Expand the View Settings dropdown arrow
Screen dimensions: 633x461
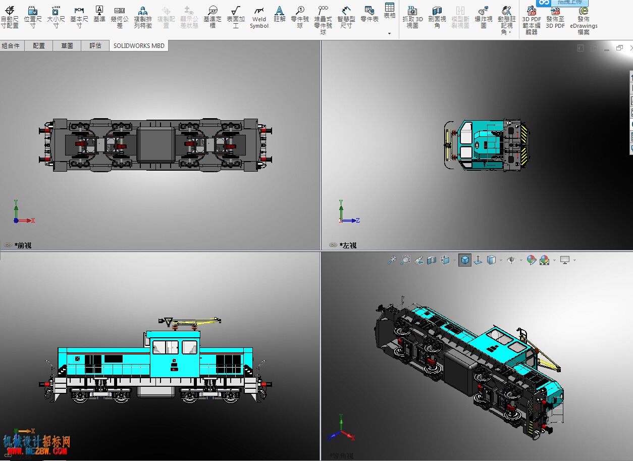574,261
